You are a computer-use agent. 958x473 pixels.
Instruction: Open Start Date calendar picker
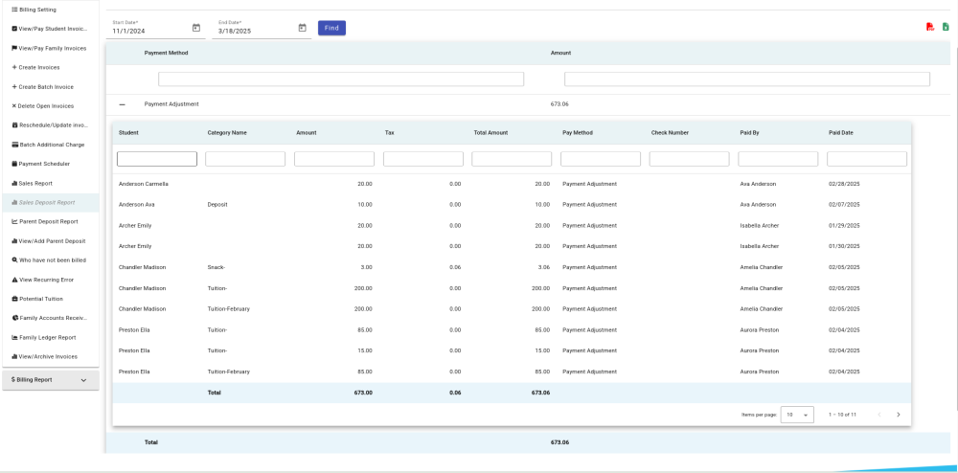point(196,28)
